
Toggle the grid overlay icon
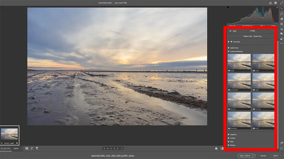(281, 148)
